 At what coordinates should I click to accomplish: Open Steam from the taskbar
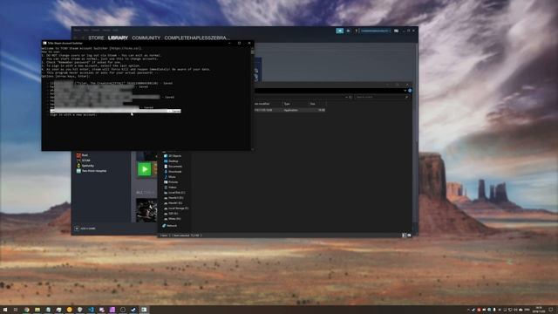pos(133,310)
